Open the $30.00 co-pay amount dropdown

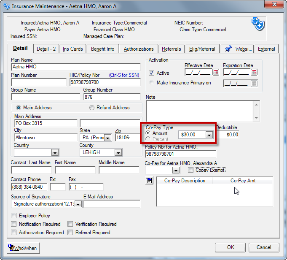point(209,135)
